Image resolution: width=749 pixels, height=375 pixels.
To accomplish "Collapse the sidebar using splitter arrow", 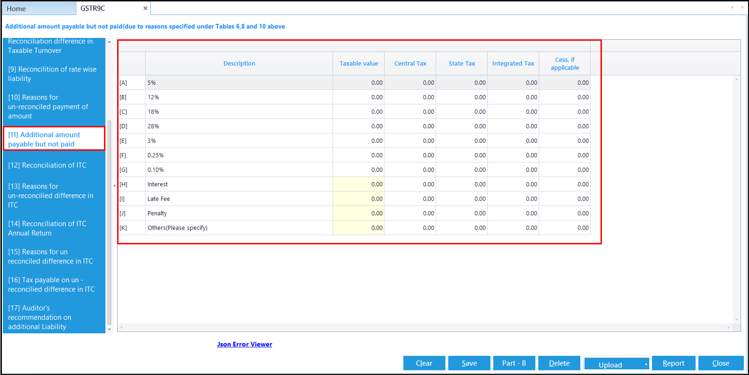I will 114,186.
